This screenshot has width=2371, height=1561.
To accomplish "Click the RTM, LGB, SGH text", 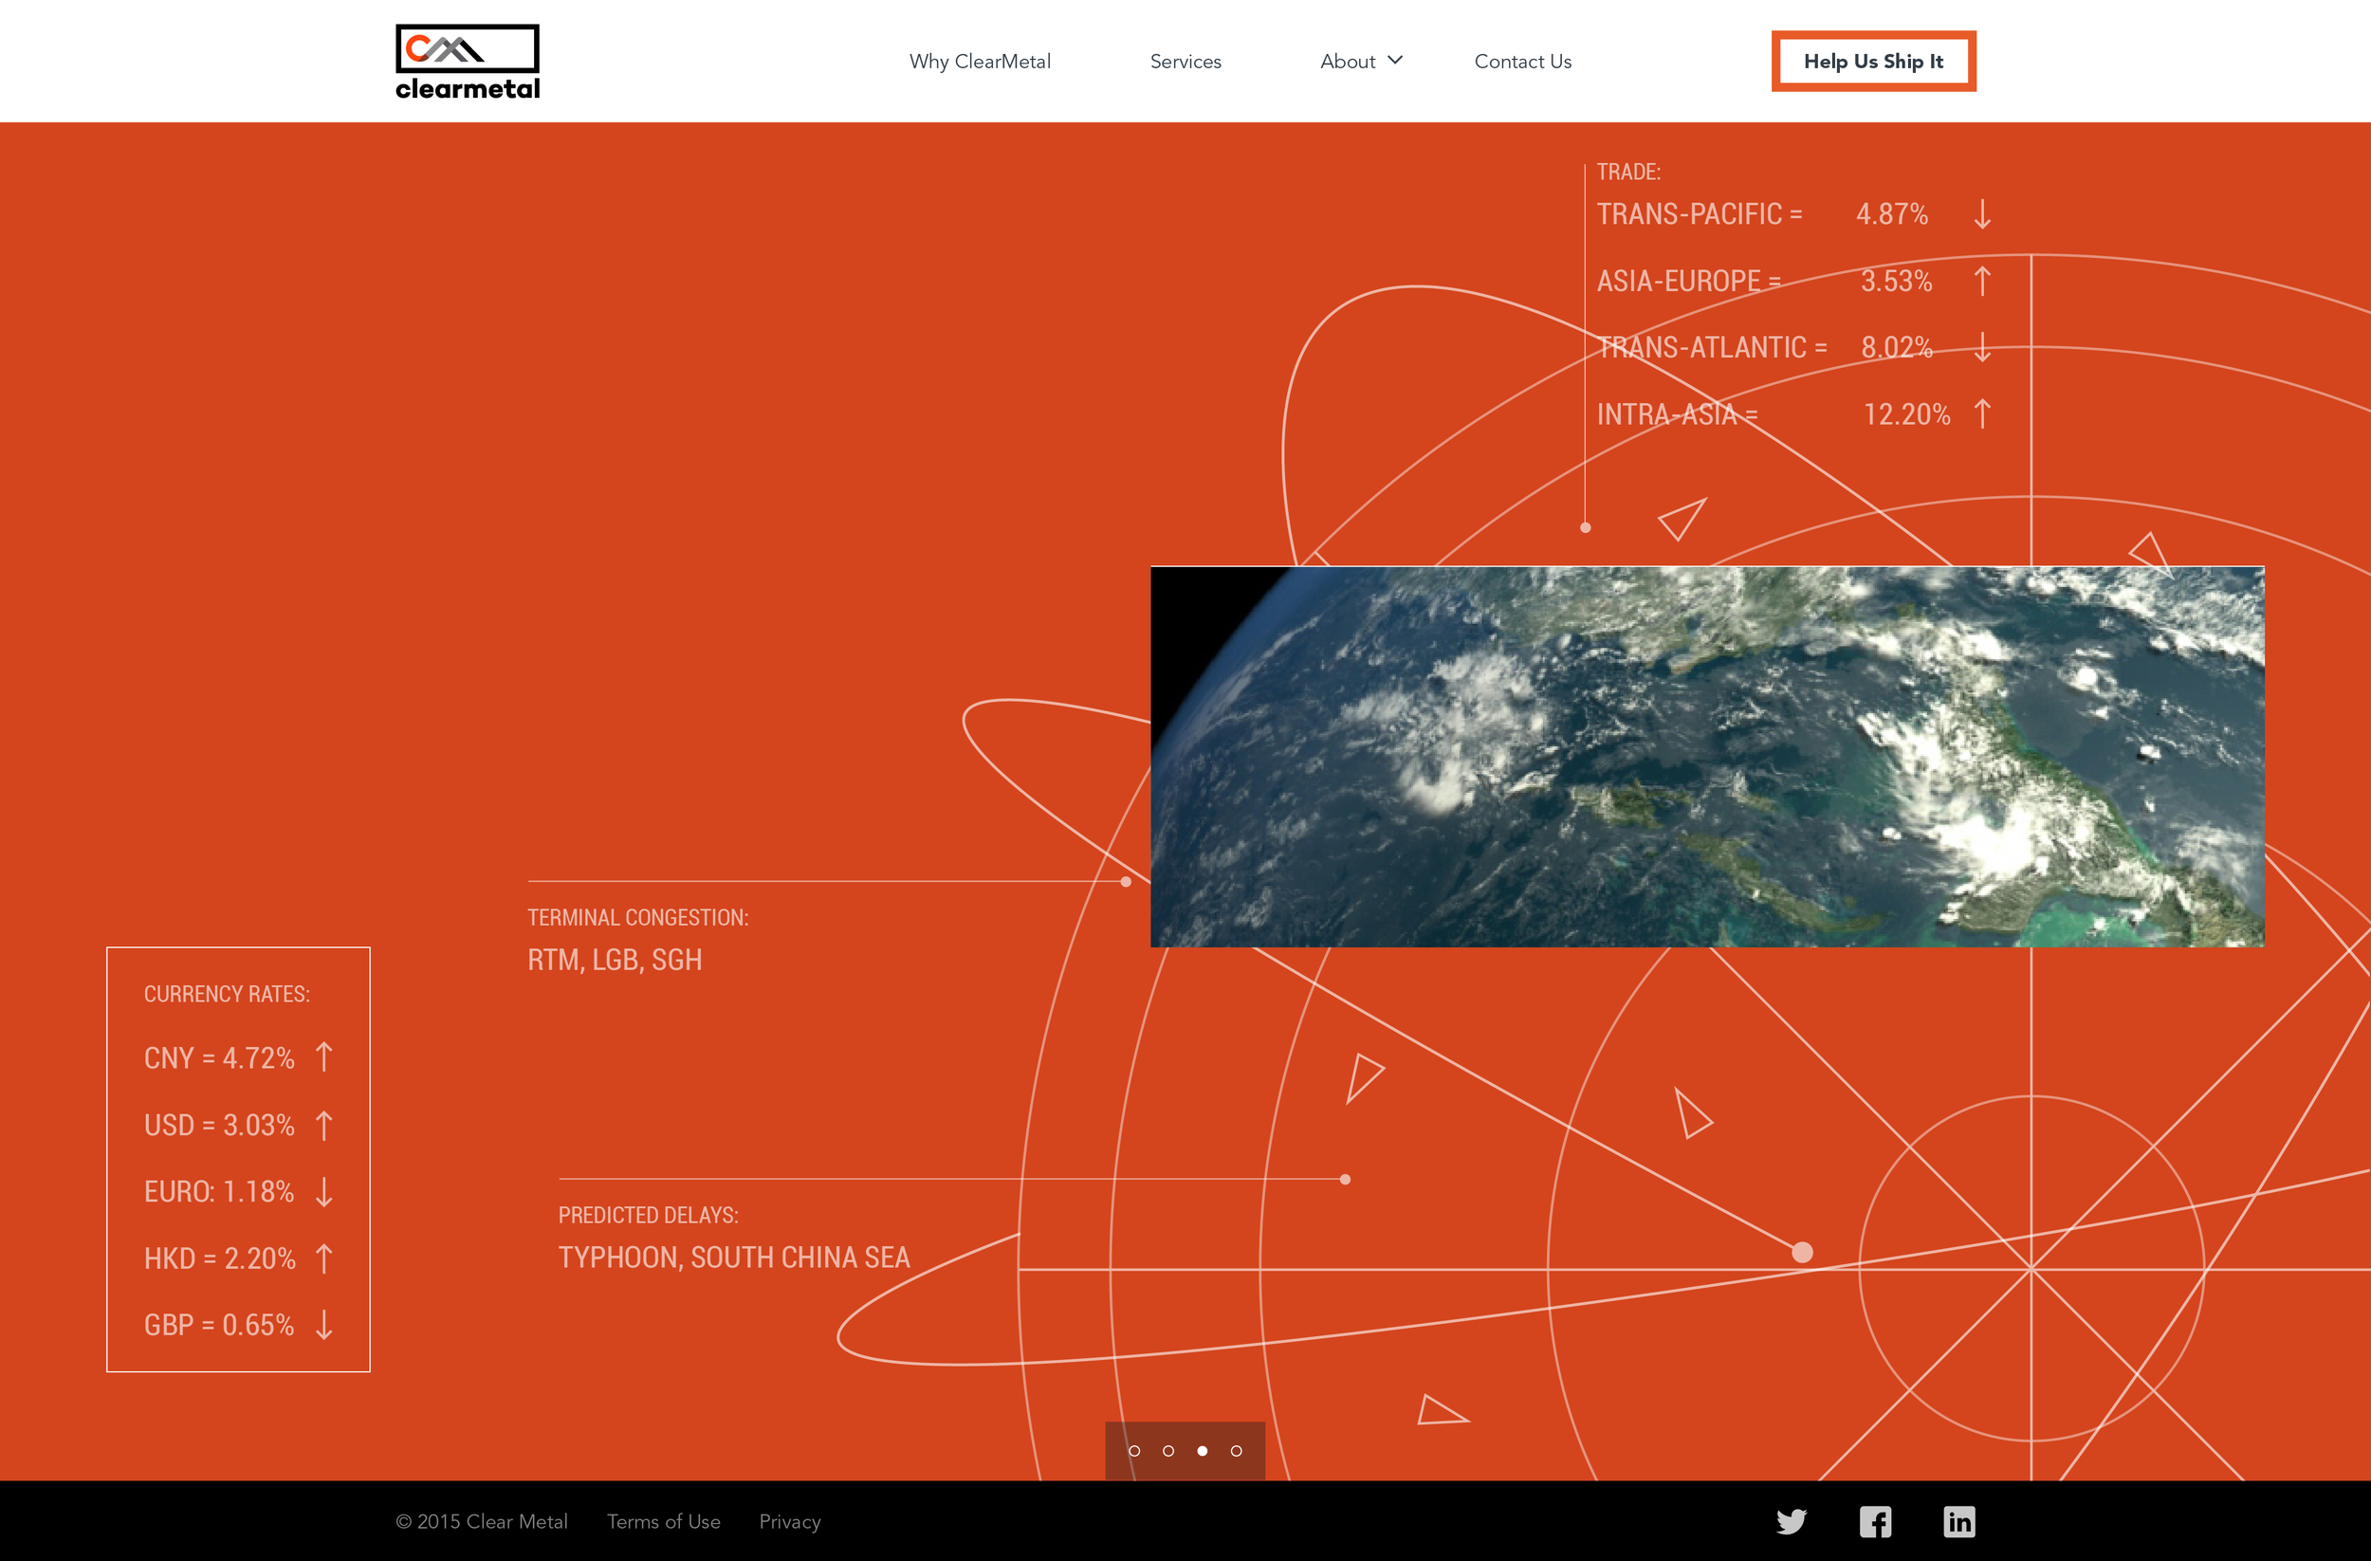I will [615, 960].
